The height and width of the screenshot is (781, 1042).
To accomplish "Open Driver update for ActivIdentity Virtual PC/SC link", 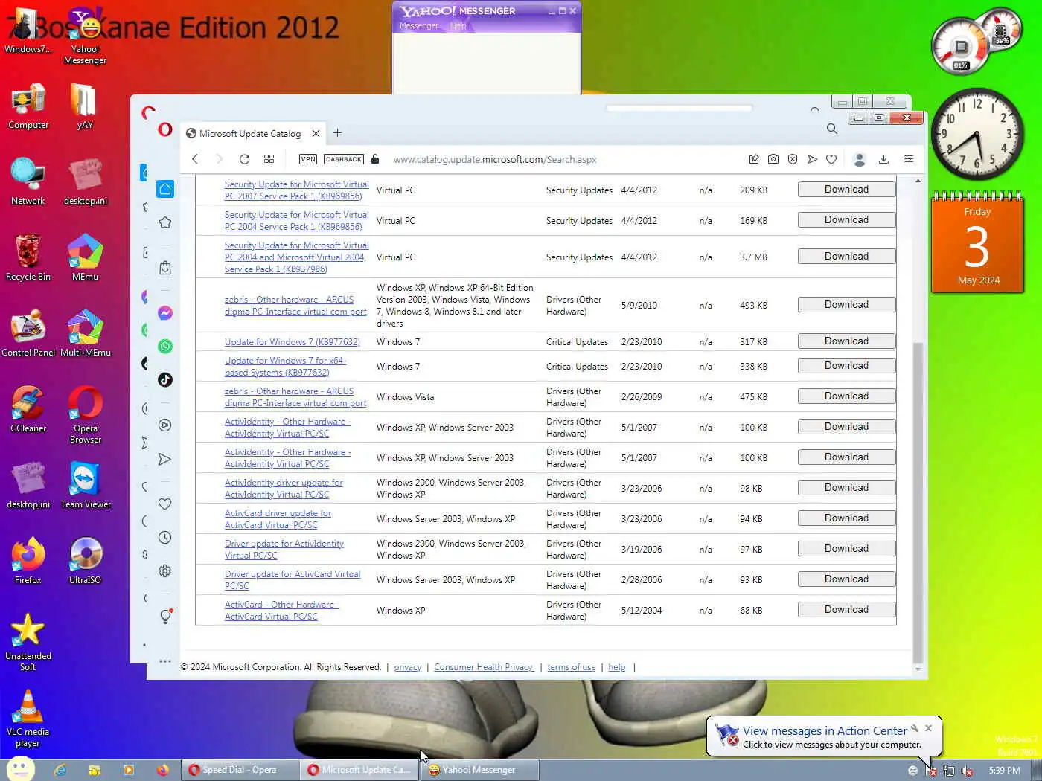I will coord(284,550).
